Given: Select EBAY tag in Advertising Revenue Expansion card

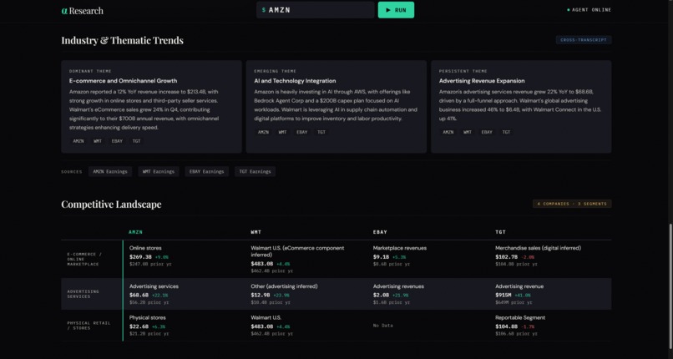Looking at the screenshot, I should pyautogui.click(x=487, y=132).
